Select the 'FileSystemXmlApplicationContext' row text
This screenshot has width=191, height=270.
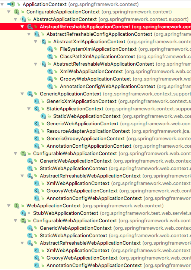98,49
